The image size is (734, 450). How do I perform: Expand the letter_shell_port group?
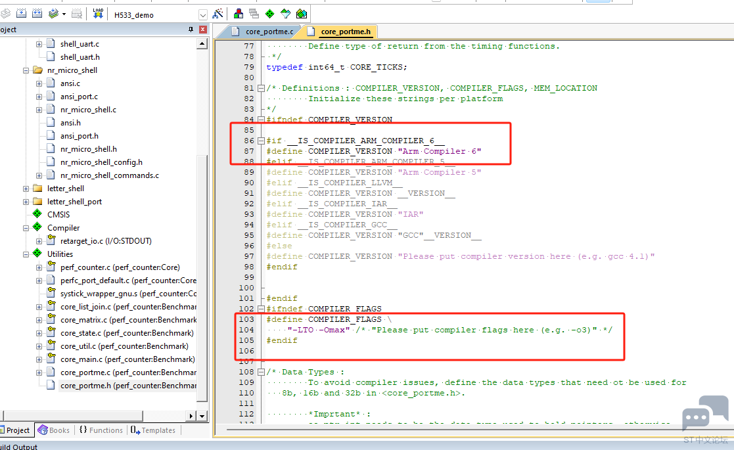26,202
